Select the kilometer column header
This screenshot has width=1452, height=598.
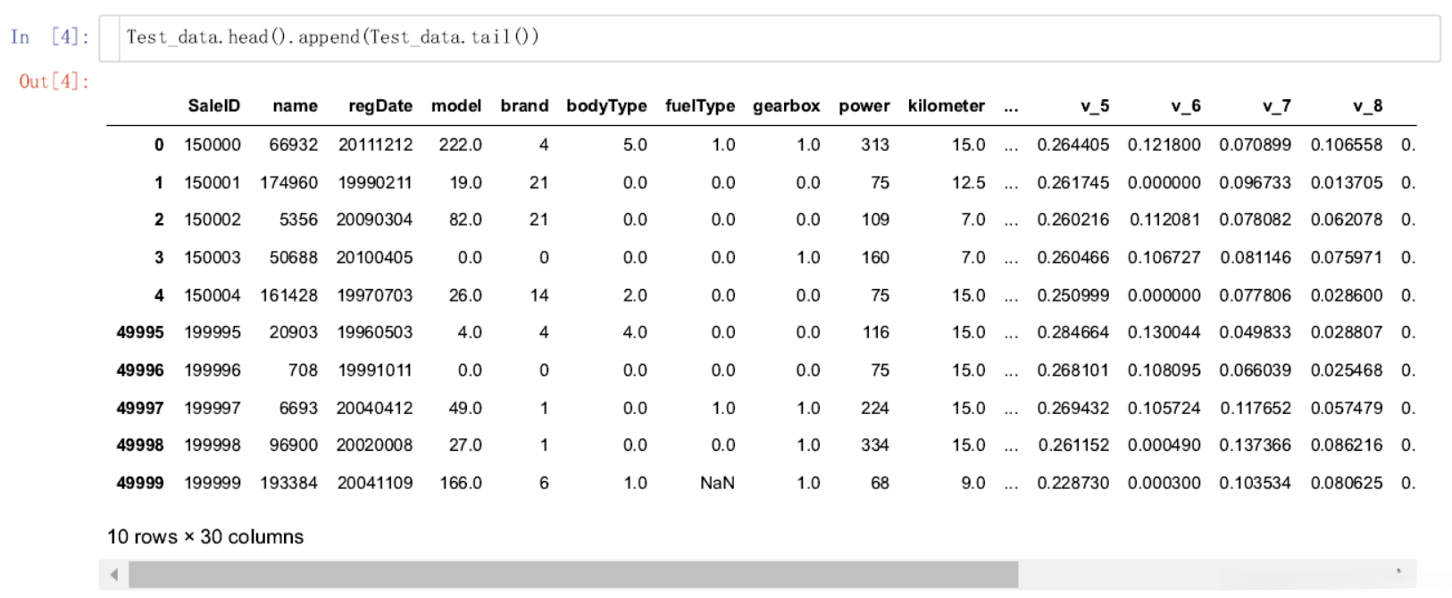(x=946, y=106)
